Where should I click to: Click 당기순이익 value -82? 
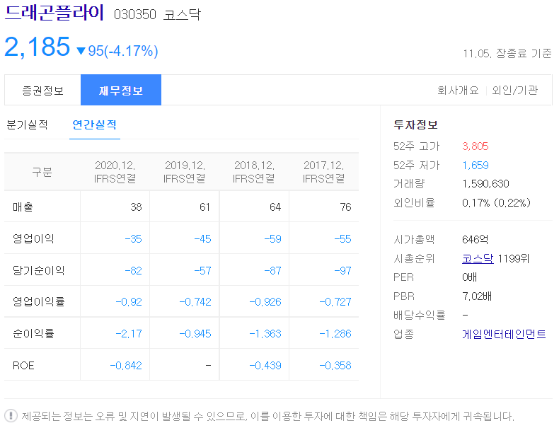point(133,270)
